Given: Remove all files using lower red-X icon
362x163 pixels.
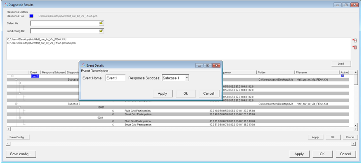Looking at the screenshot, I should tap(355, 47).
